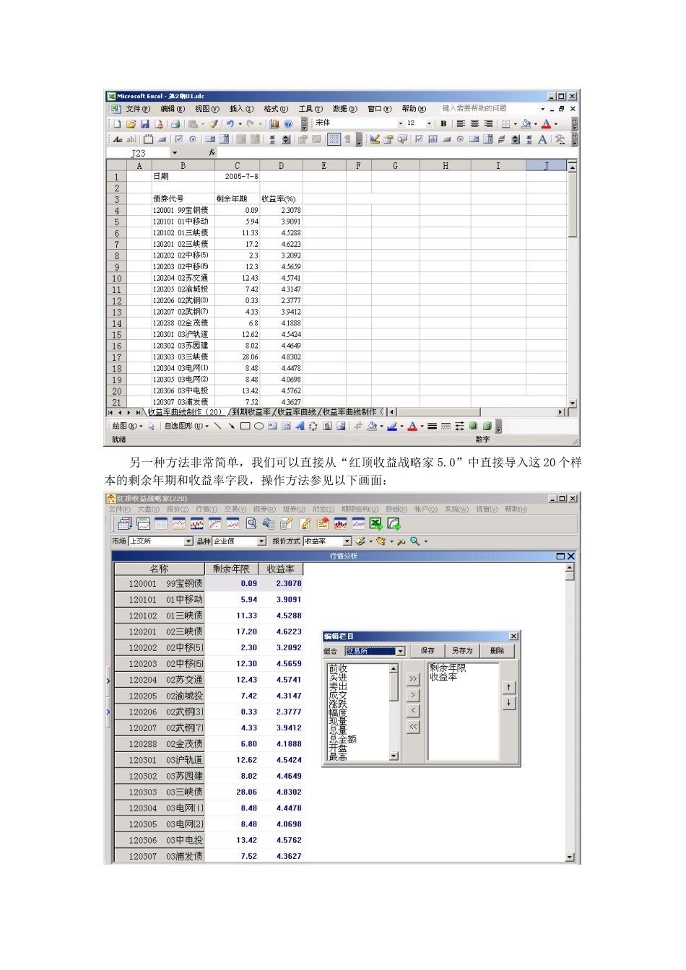686x970 pixels.
Task: Select the 120204 02苏交通 row in 行情分析
Action: (208, 680)
